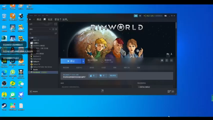The image size is (213, 120).
Task: Choose thumbs-down 否 button
Action: pyautogui.click(x=103, y=76)
